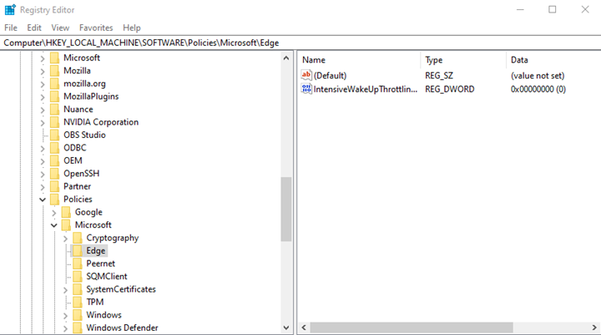
Task: Click the values pane scroll left arrow
Action: 304,327
